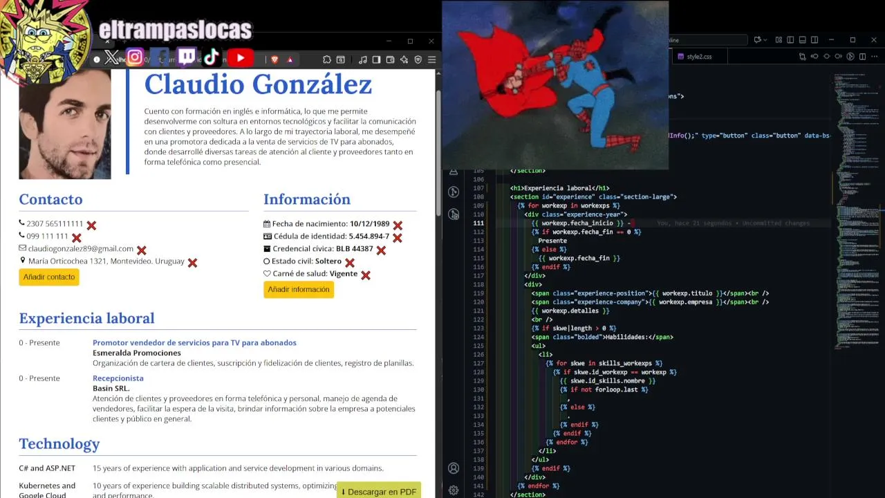This screenshot has height=498, width=885.
Task: Click the Habilidades: span code on line 124
Action: [x=602, y=338]
